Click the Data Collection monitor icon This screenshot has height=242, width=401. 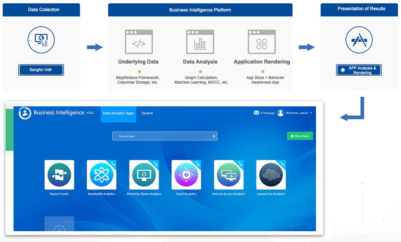tap(41, 40)
